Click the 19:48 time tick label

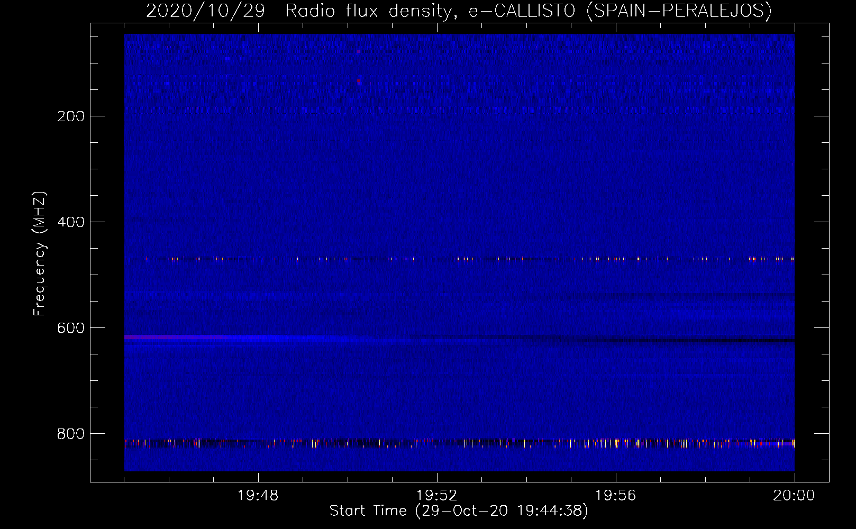click(x=258, y=496)
